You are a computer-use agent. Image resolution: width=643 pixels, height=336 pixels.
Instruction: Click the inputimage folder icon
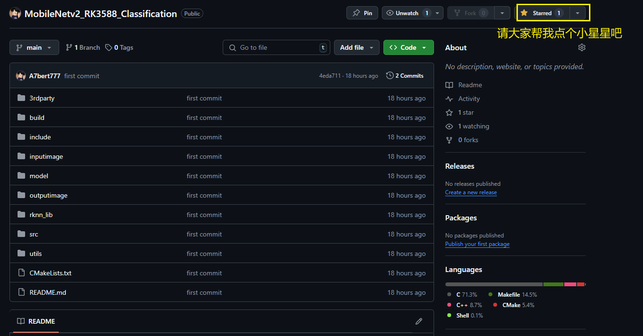tap(21, 156)
